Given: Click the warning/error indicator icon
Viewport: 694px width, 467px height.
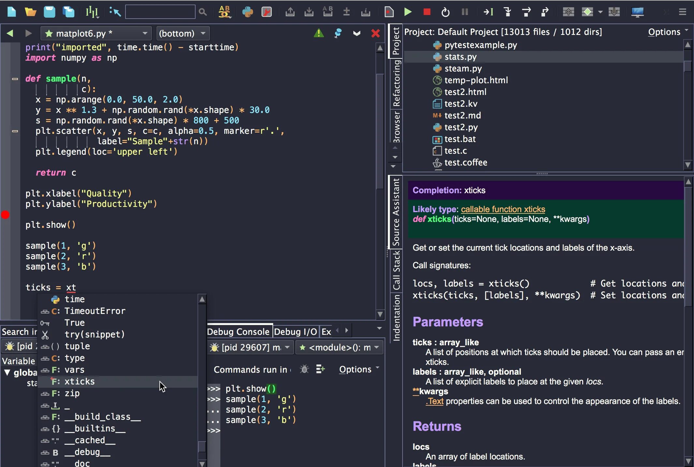Looking at the screenshot, I should coord(318,33).
